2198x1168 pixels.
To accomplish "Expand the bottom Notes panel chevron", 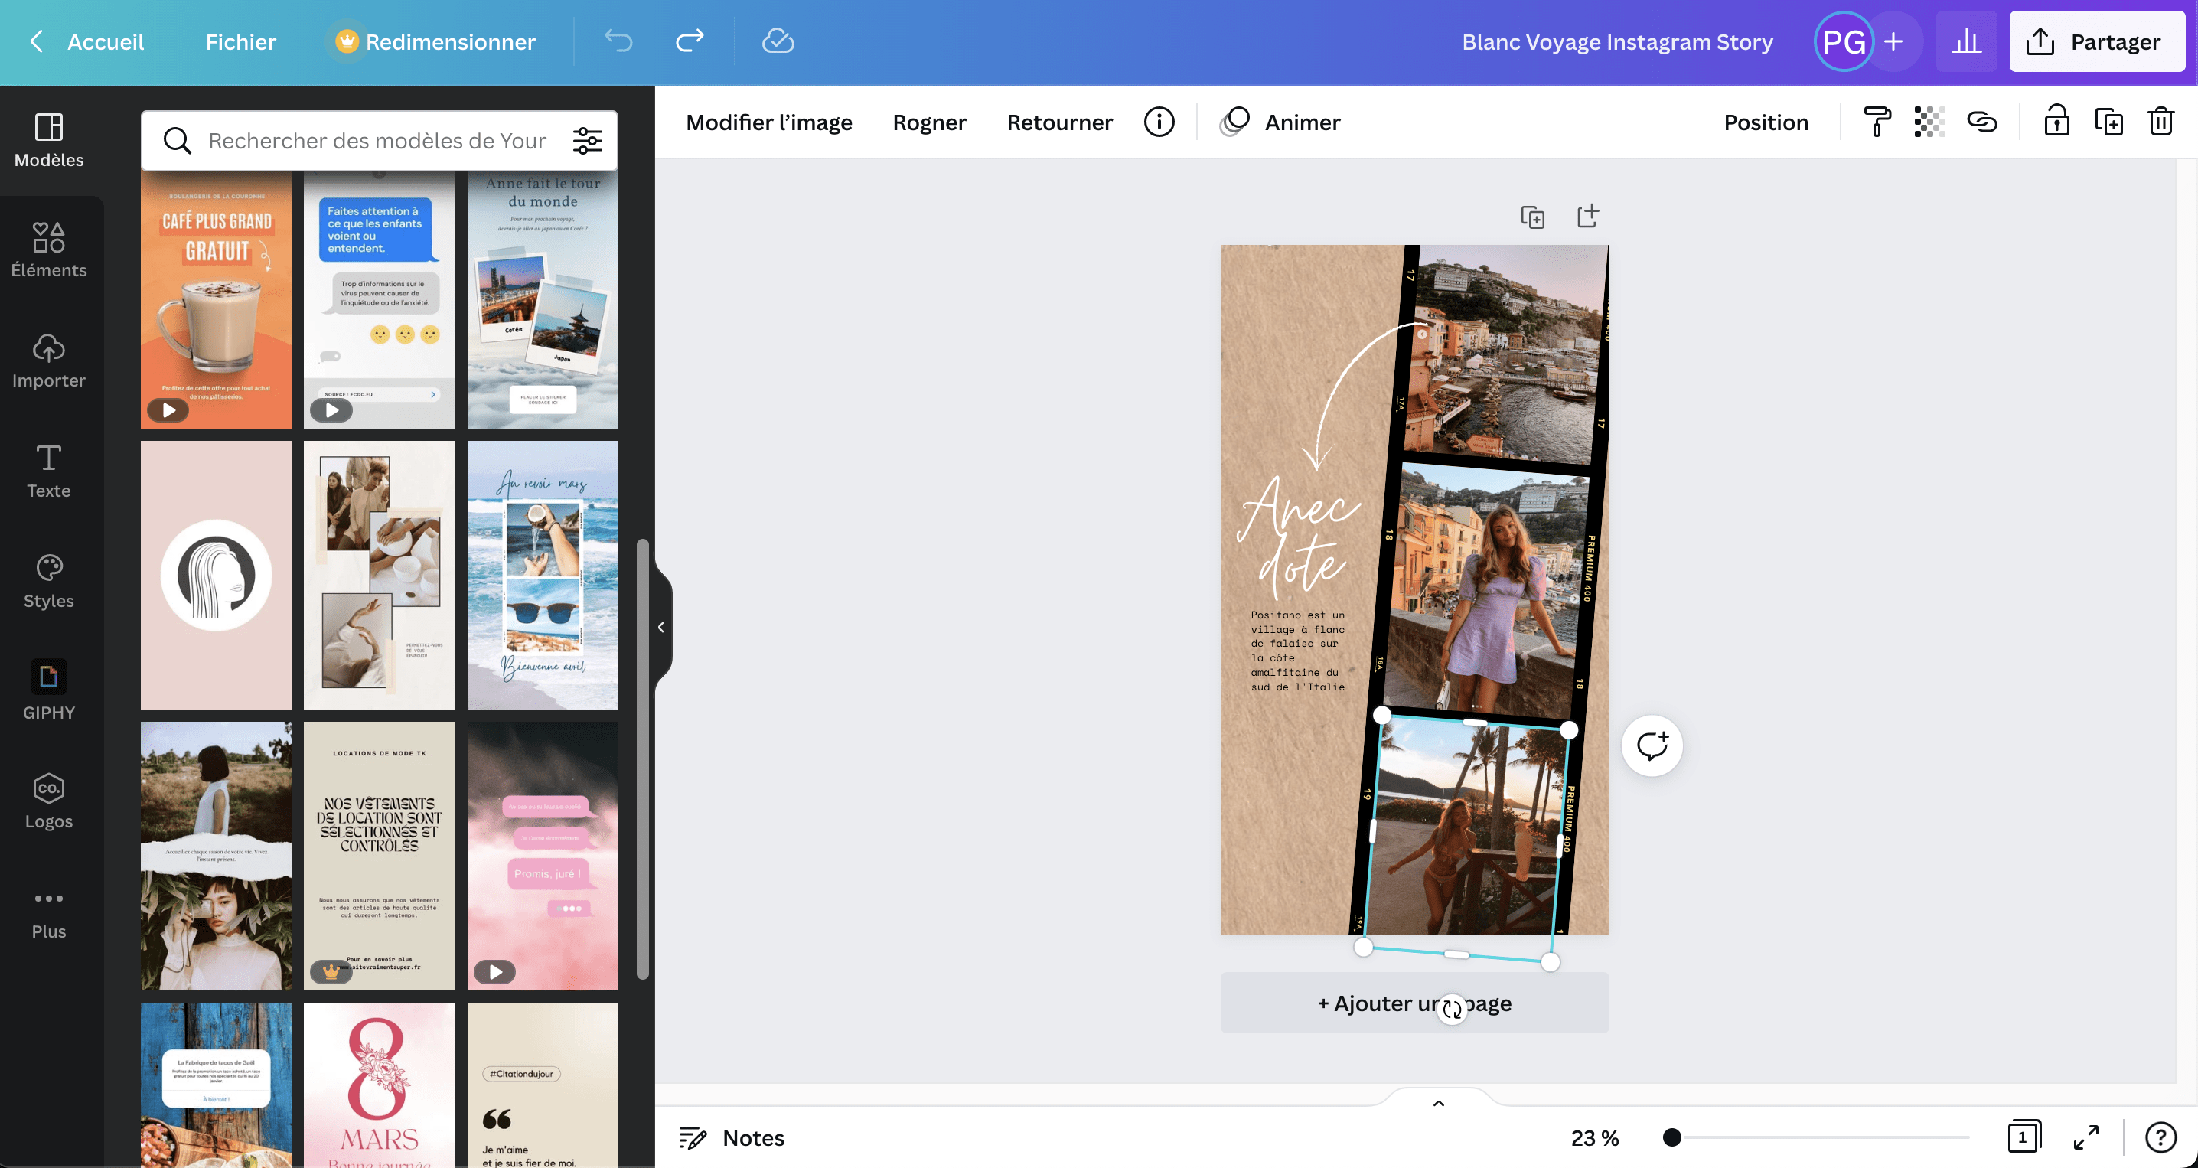I will click(x=1438, y=1101).
